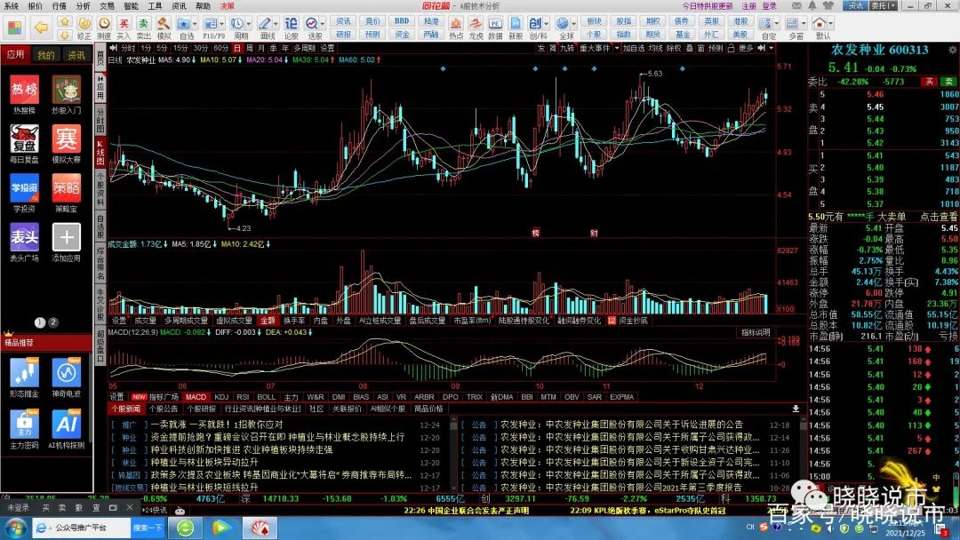
Task: Select the BOLL indicator tab
Action: 267,397
